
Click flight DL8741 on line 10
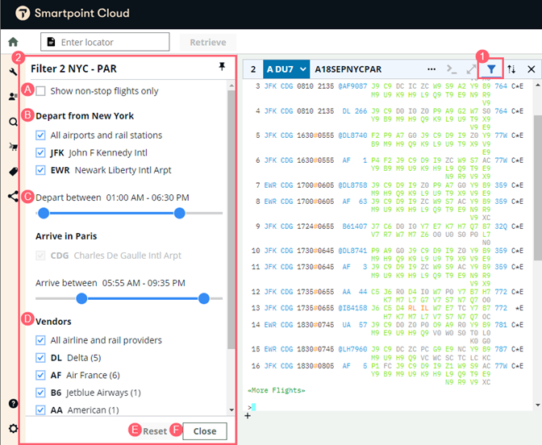point(352,251)
